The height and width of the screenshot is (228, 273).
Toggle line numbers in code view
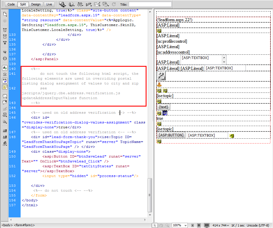(x=5, y=68)
